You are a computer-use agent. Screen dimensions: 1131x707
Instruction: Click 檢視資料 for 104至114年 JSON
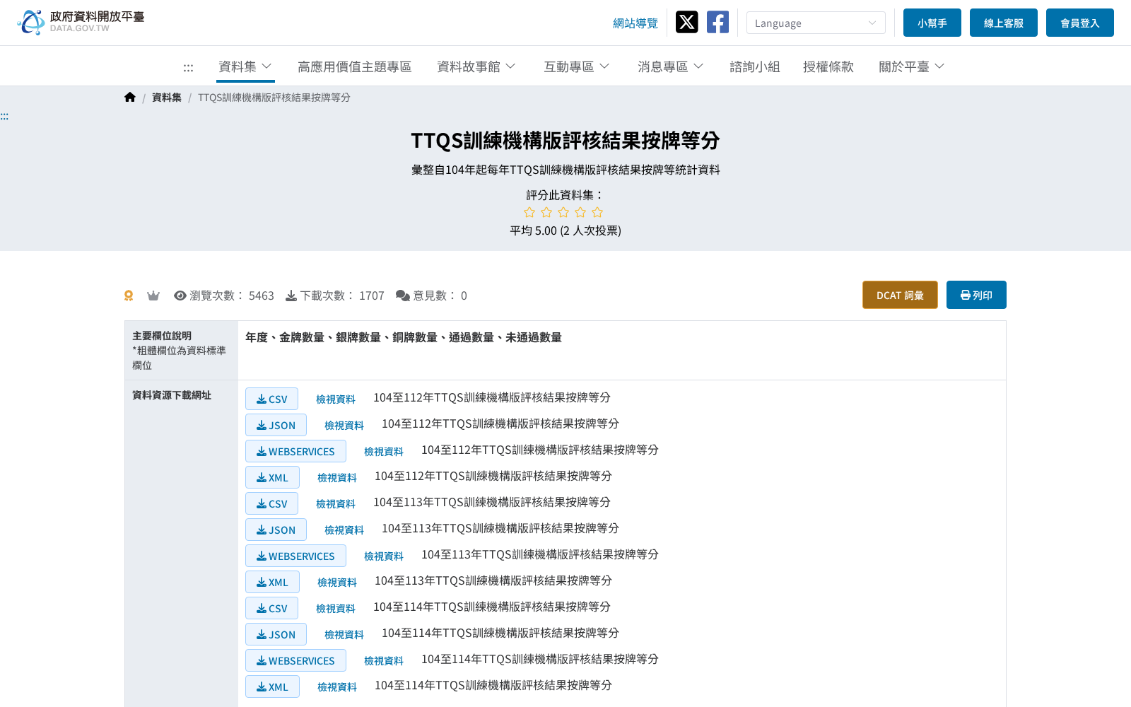pos(344,635)
